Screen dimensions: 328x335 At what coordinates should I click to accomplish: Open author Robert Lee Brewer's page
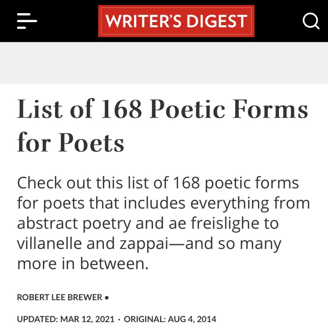[x=60, y=298]
